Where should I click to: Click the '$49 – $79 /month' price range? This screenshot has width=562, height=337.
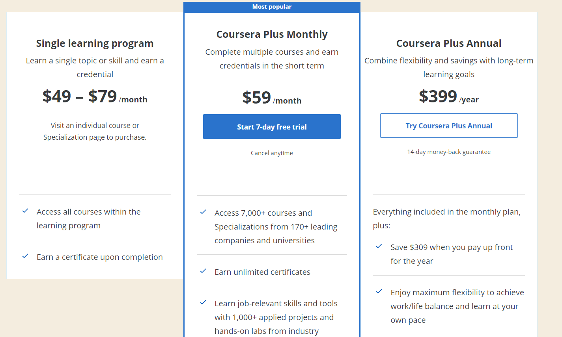(95, 96)
